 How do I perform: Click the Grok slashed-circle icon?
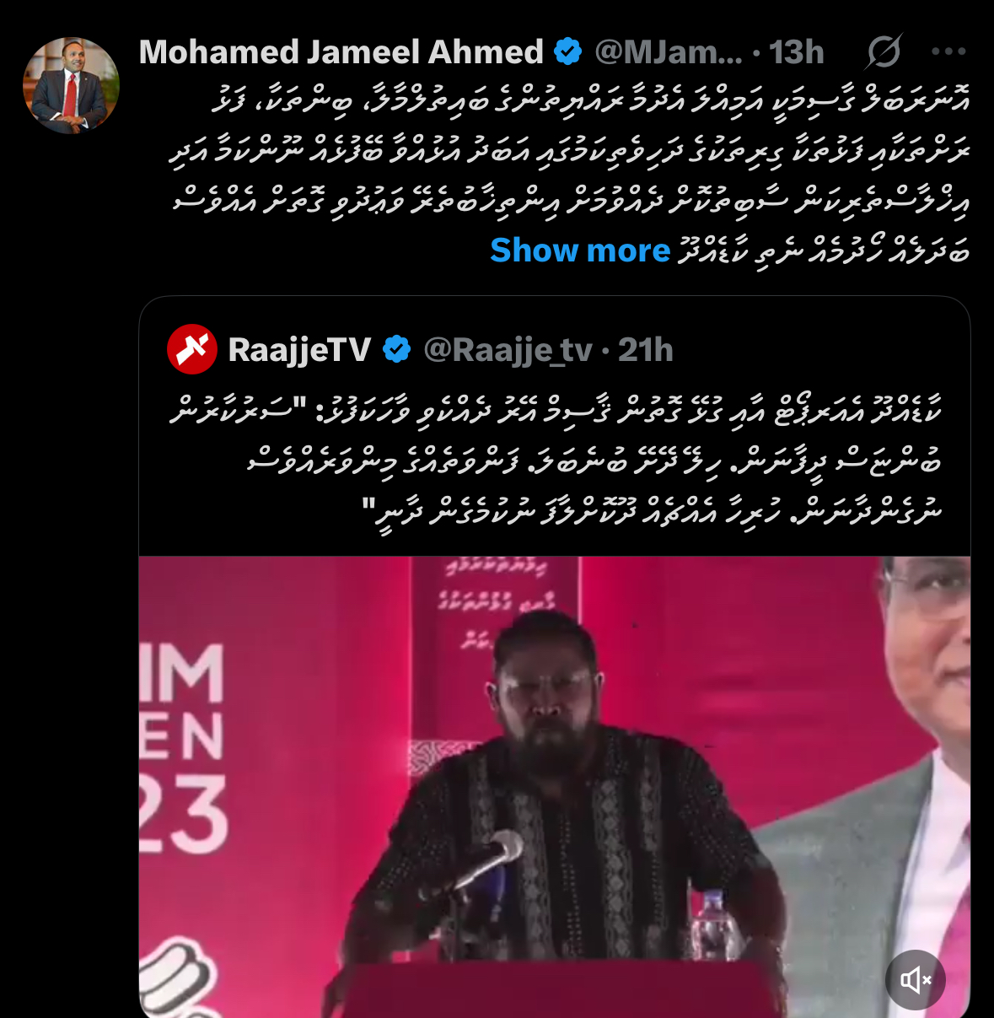884,52
